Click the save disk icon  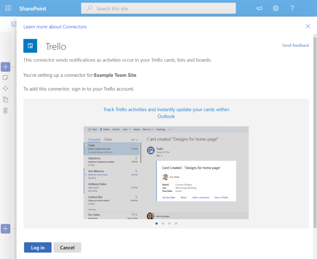(14, 24)
